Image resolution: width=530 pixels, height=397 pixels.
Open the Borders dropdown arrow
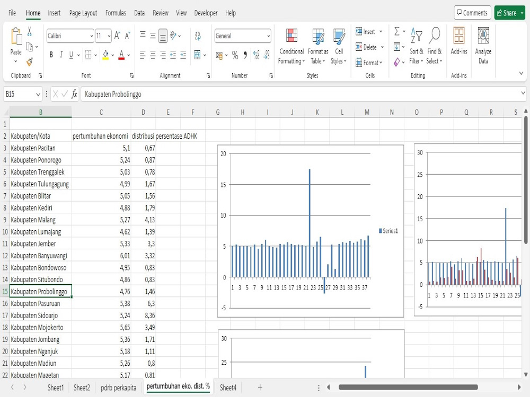click(95, 55)
